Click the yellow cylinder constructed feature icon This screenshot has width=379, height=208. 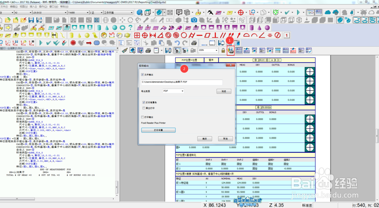click(72, 35)
